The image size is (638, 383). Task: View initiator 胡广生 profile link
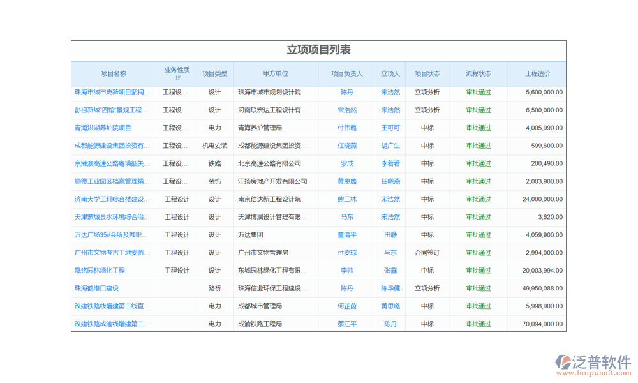tap(390, 146)
